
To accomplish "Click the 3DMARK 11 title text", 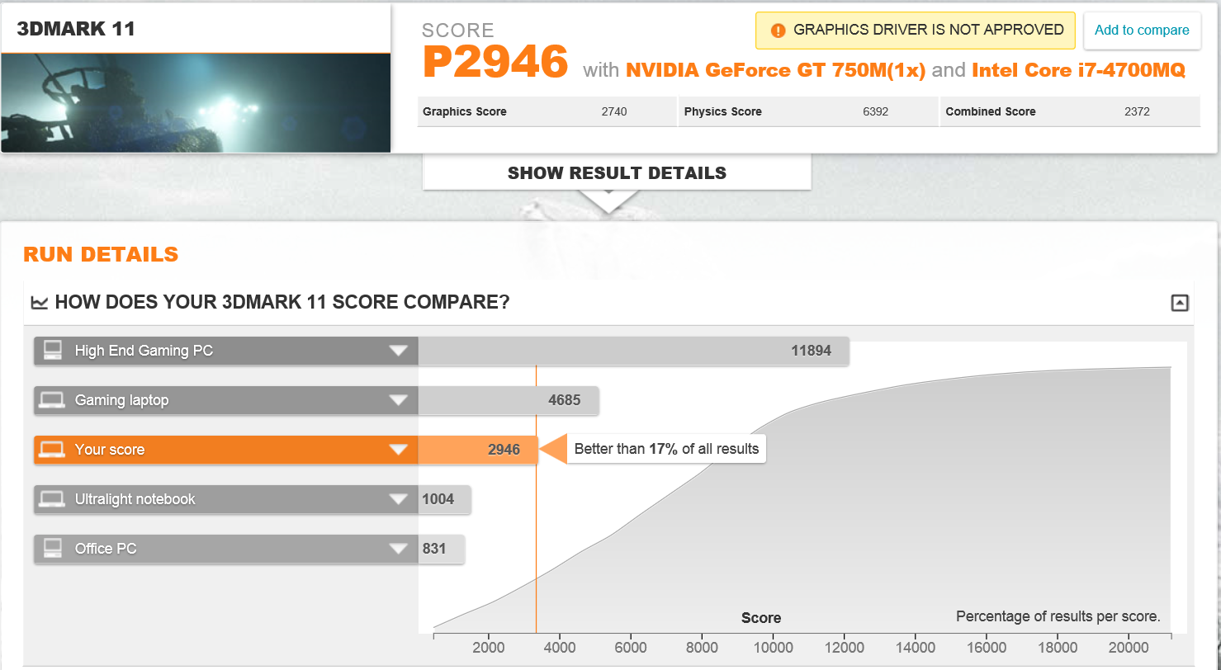I will tap(76, 29).
